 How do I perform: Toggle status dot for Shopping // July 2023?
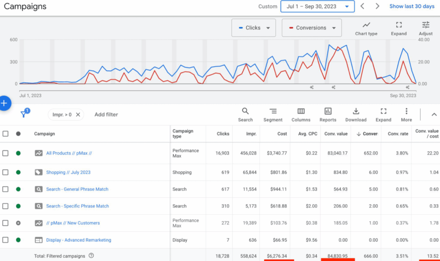[18, 172]
